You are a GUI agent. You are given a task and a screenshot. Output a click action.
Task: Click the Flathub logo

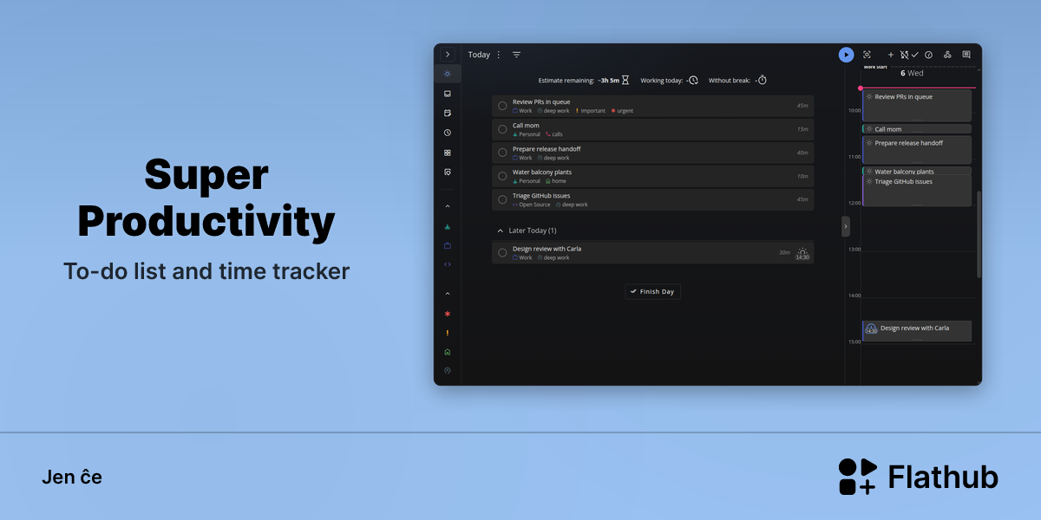click(x=918, y=477)
